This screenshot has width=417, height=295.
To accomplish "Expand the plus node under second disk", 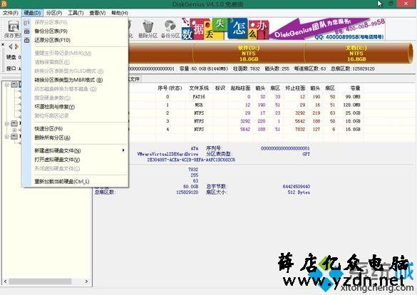I will click(14, 130).
